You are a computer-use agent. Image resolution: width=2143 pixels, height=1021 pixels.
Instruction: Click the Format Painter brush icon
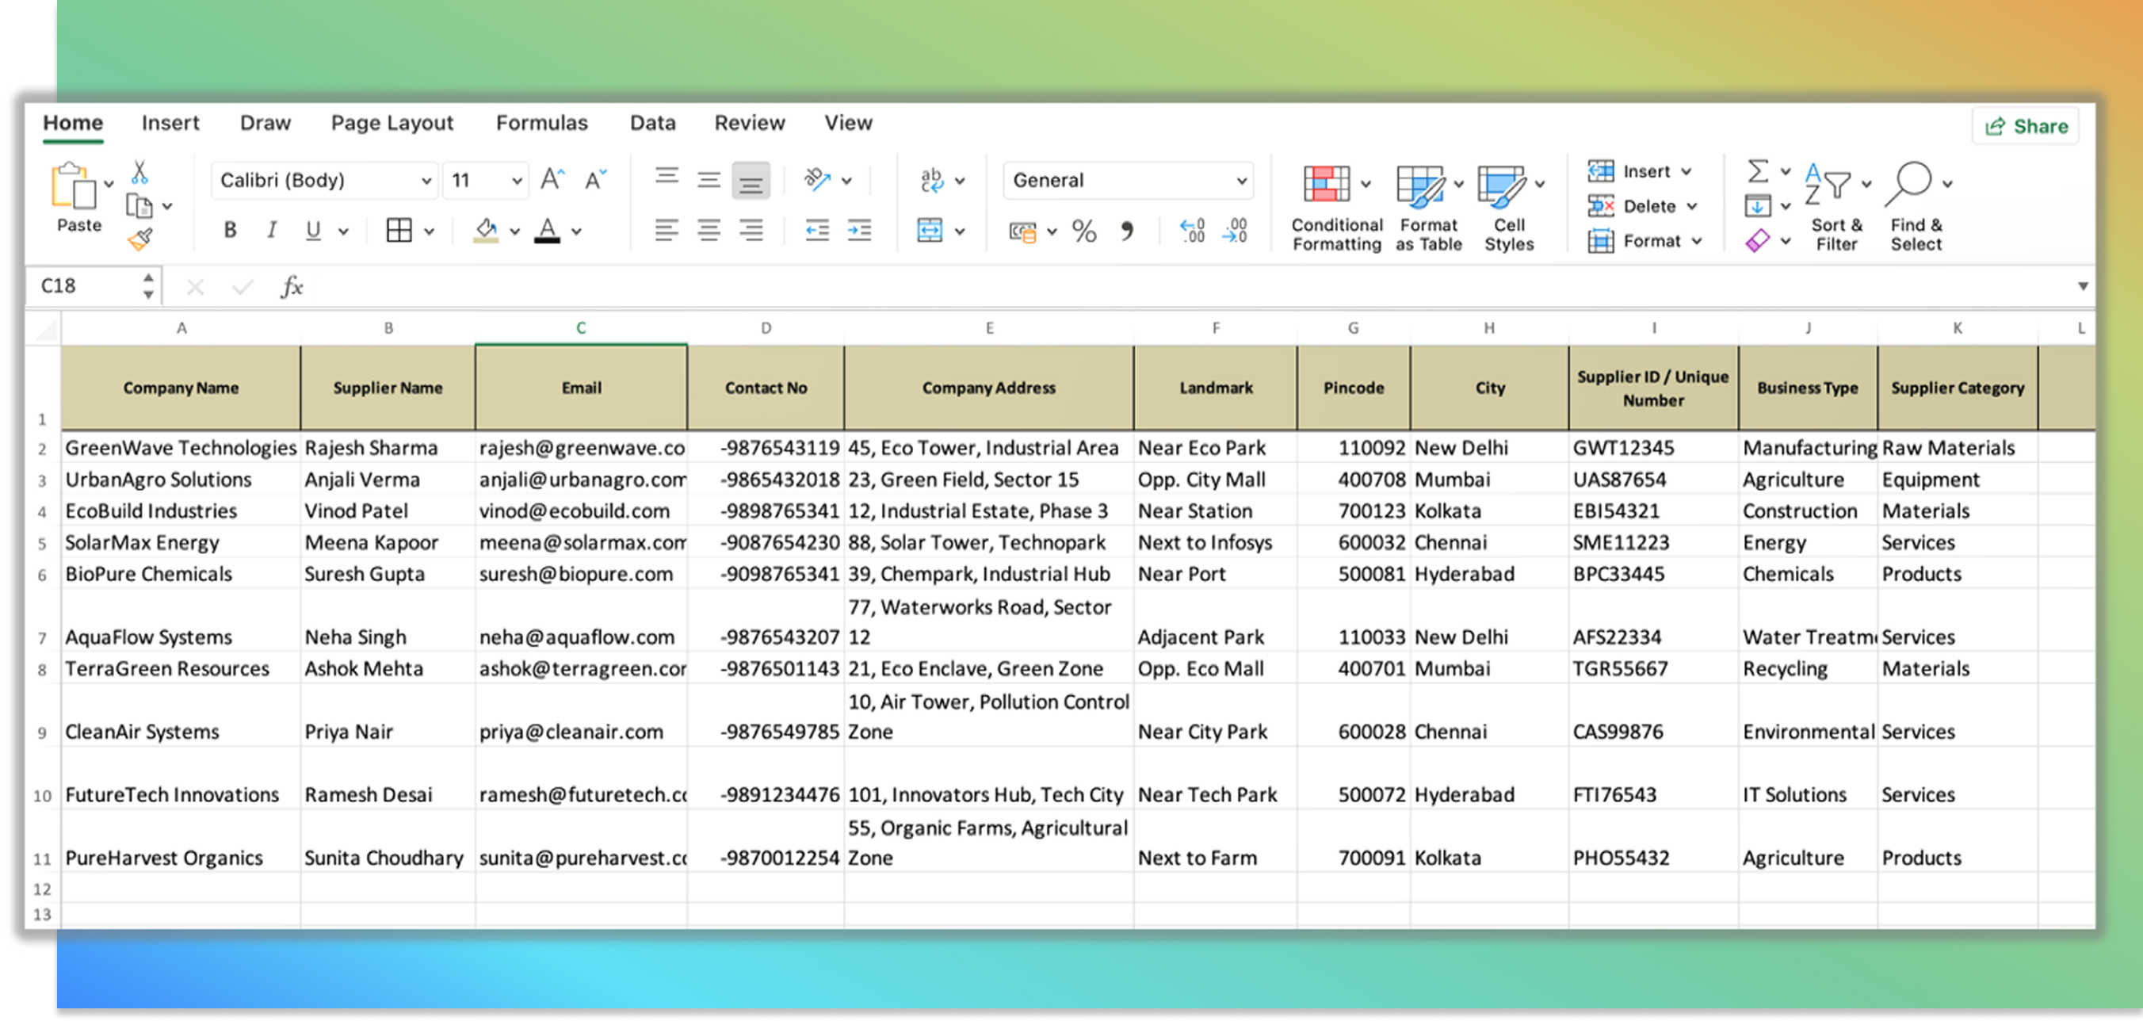coord(139,239)
